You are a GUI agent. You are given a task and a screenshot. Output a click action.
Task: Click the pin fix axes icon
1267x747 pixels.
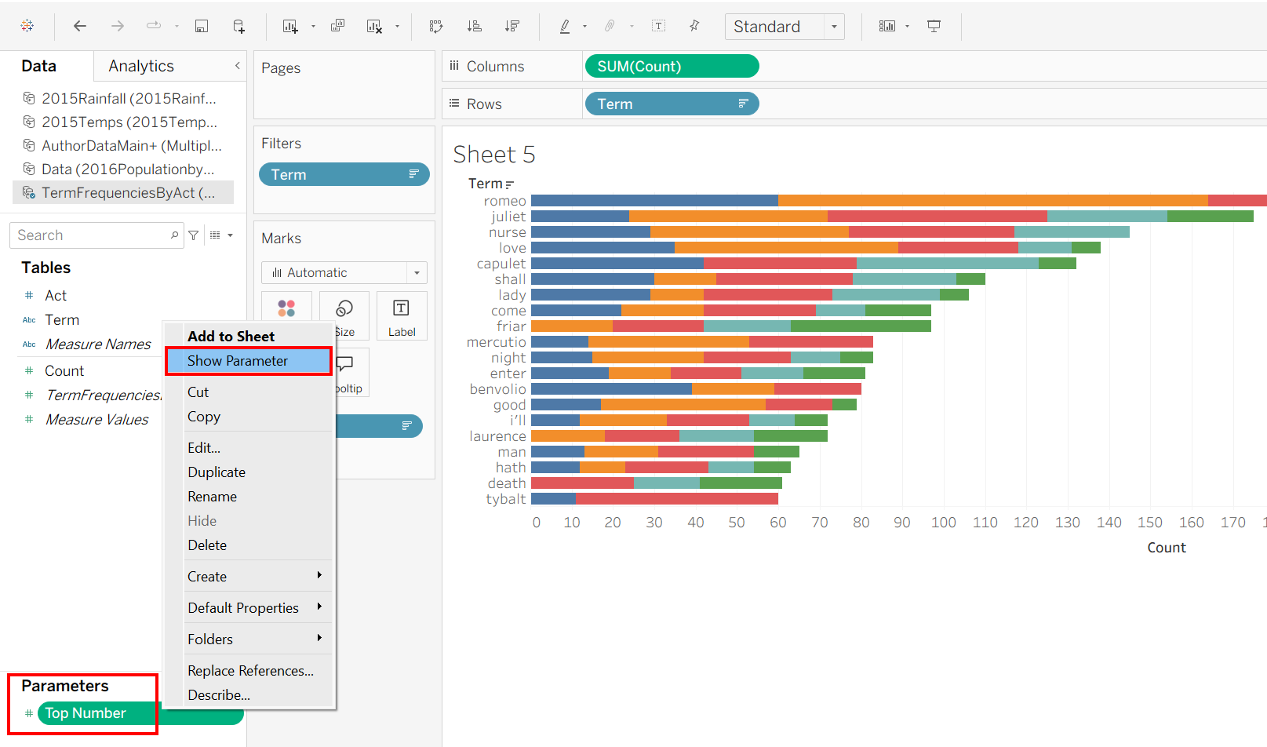pos(694,26)
